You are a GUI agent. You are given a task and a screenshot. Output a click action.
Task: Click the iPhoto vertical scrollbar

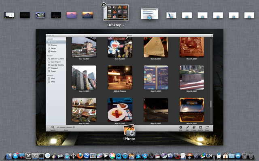211,104
